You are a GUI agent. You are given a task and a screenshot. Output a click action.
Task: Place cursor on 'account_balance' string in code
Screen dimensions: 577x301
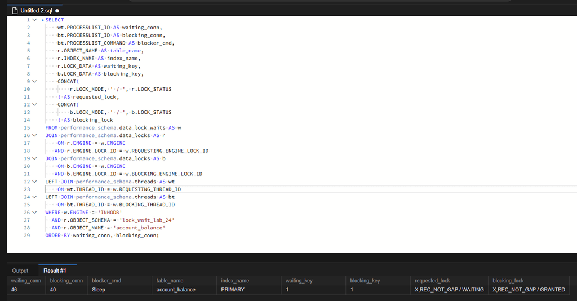click(139, 228)
